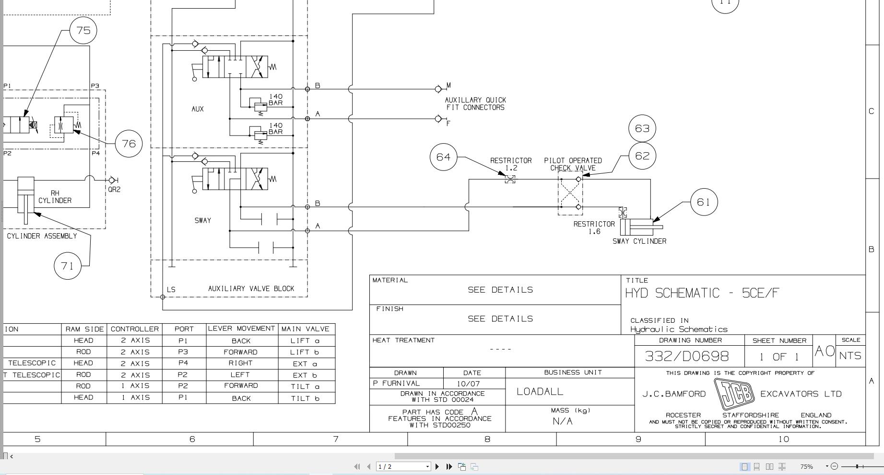The width and height of the screenshot is (884, 475).
Task: Go to the first page
Action: click(x=357, y=466)
